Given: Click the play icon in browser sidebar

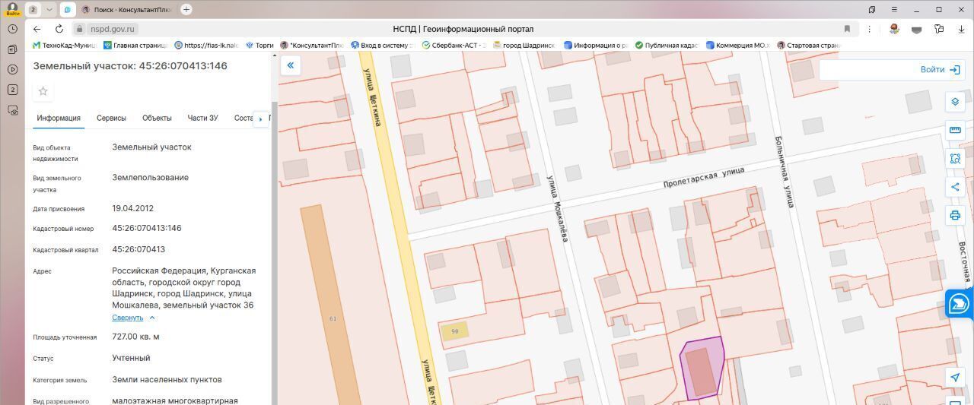Looking at the screenshot, I should click(12, 69).
